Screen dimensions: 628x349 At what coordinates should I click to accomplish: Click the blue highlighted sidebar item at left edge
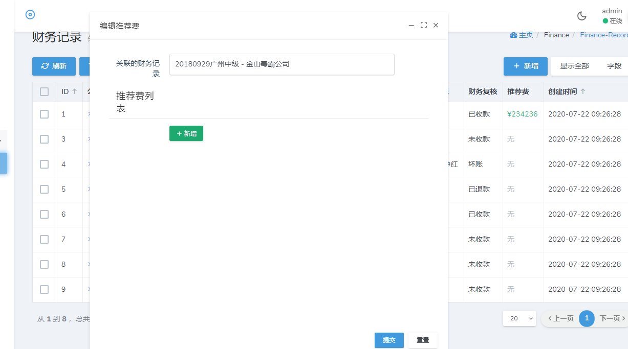coord(4,164)
